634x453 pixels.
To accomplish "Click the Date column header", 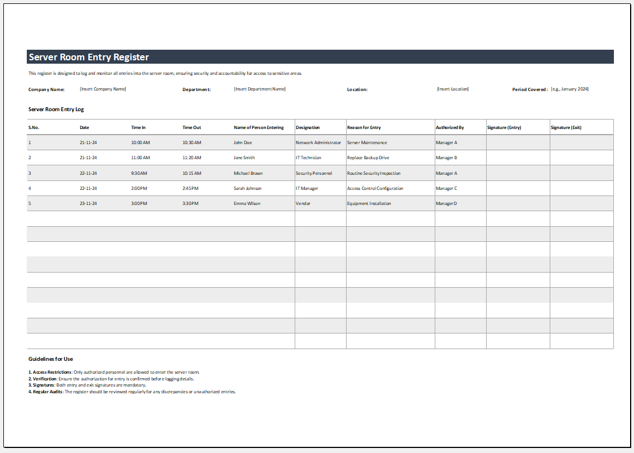I will [84, 127].
